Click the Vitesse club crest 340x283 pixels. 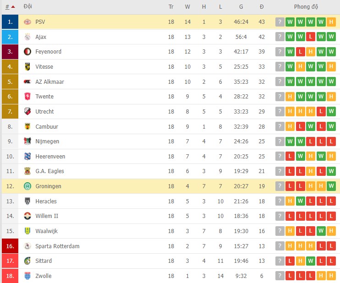coord(27,67)
